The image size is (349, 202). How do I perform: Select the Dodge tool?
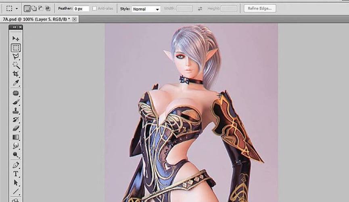tap(16, 154)
